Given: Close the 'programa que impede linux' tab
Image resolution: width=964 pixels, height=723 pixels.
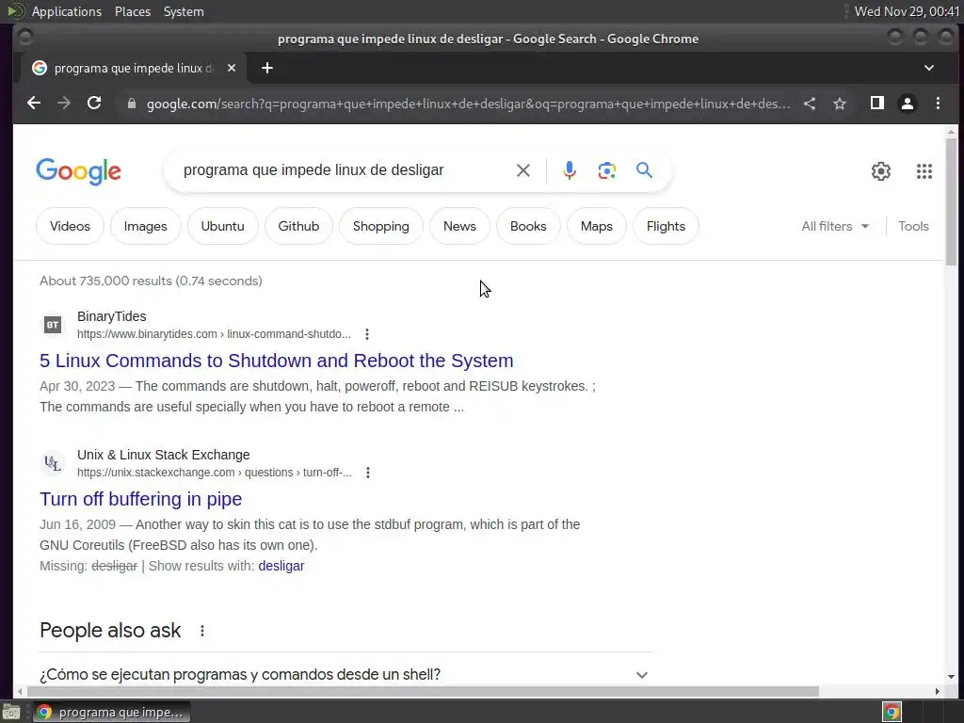Looking at the screenshot, I should click(x=232, y=68).
